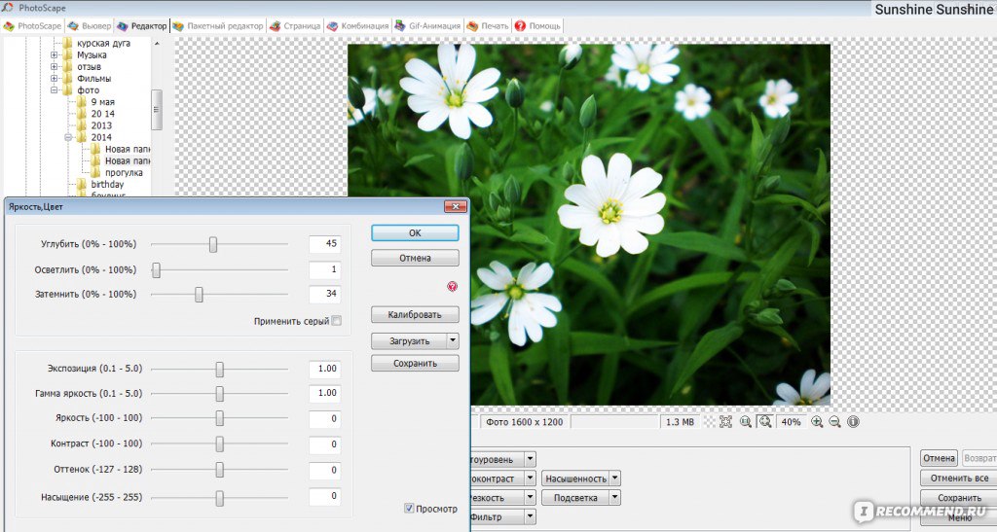Click the red help icon in dialog

pyautogui.click(x=452, y=286)
